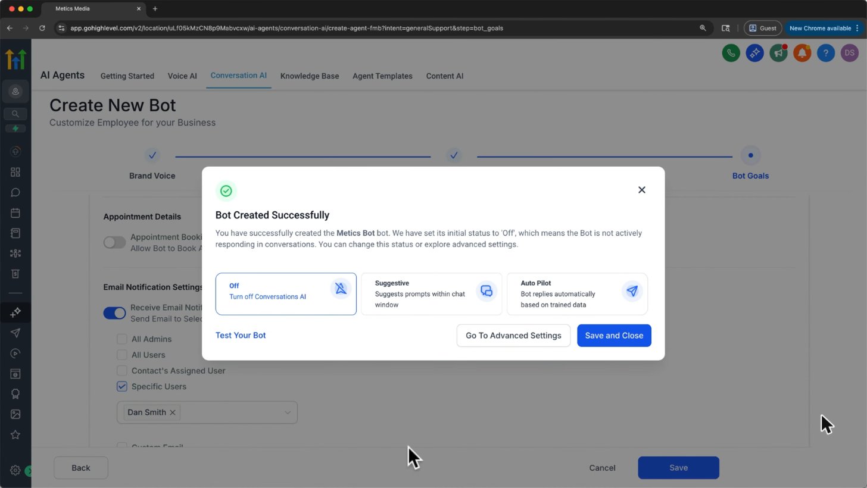Click New Chrome available button
Screen dimensions: 867x488
(824, 28)
